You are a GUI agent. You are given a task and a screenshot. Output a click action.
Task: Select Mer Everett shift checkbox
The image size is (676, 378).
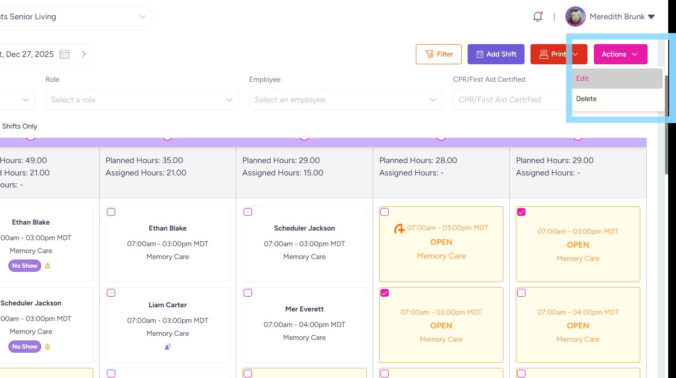(x=248, y=293)
